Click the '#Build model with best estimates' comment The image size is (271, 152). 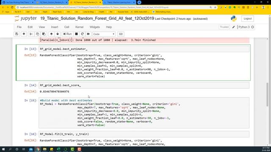click(x=66, y=100)
